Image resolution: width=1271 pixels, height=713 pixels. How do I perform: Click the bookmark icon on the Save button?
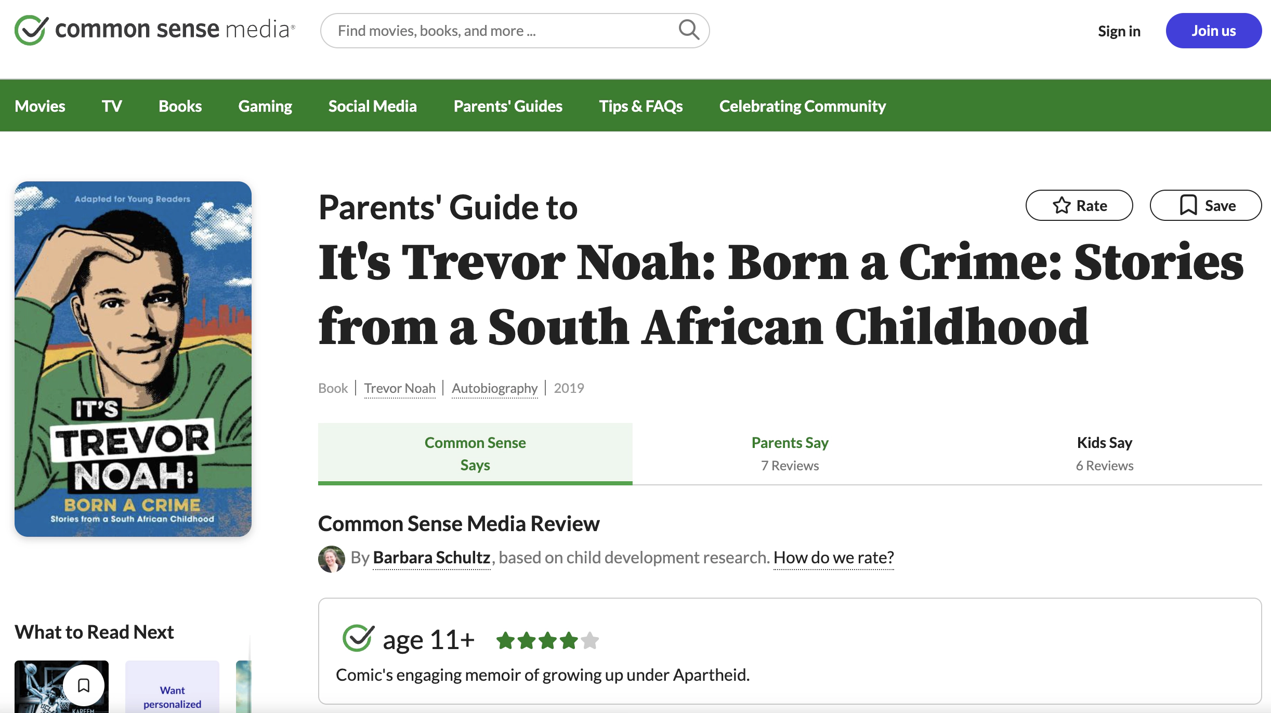(1188, 205)
